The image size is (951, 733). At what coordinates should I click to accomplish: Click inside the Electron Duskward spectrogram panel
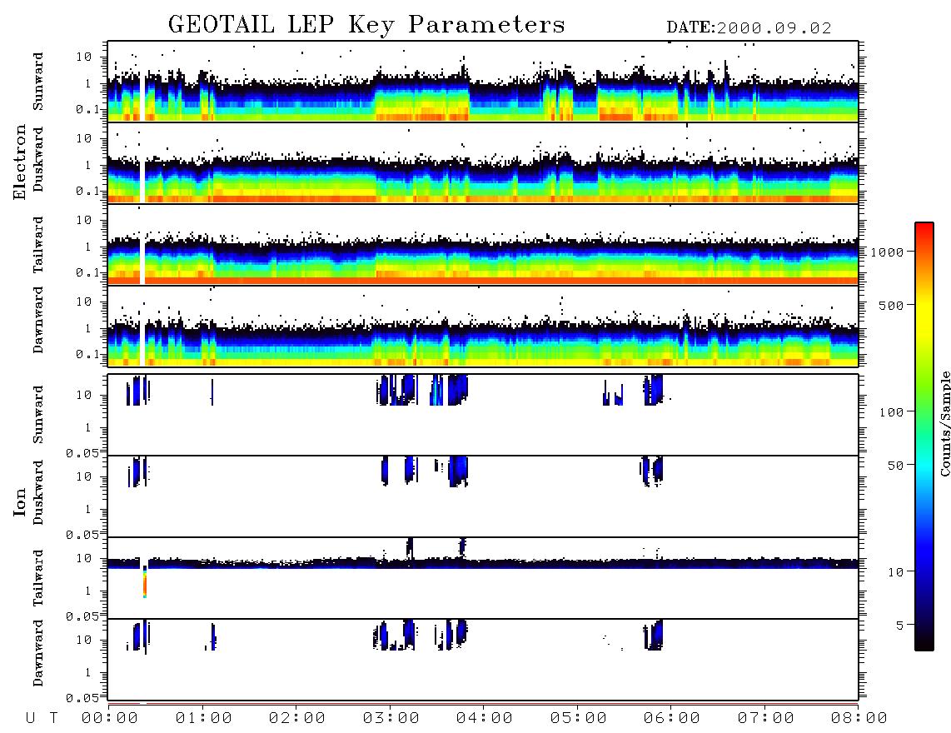click(483, 162)
